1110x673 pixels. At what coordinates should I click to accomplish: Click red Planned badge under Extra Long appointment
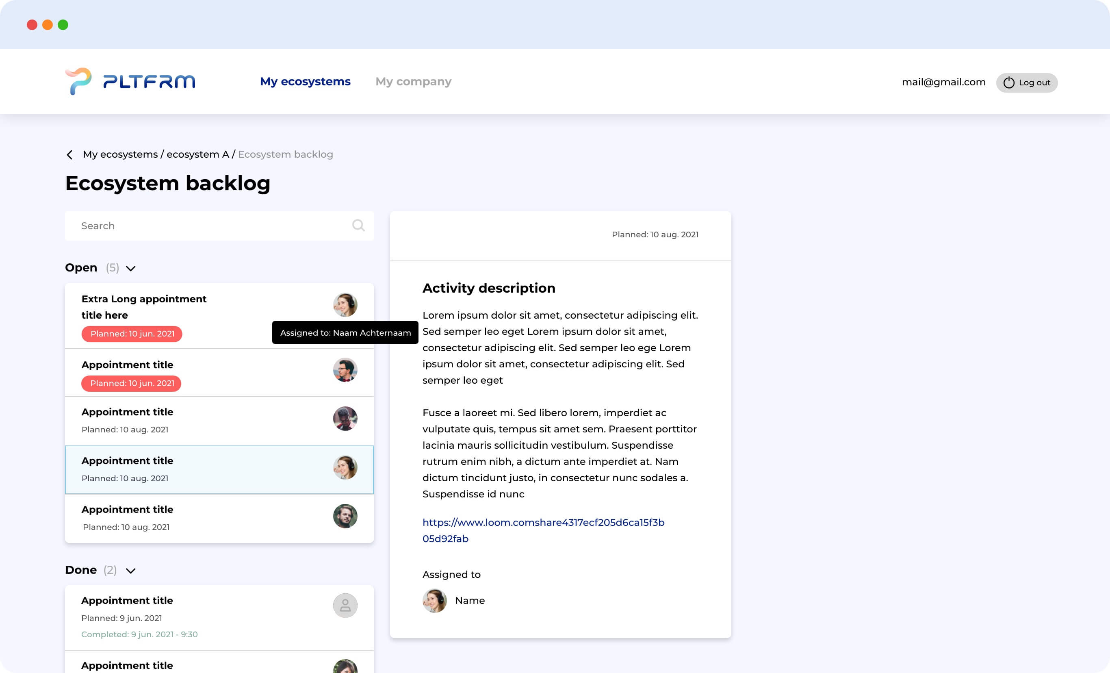(x=132, y=334)
